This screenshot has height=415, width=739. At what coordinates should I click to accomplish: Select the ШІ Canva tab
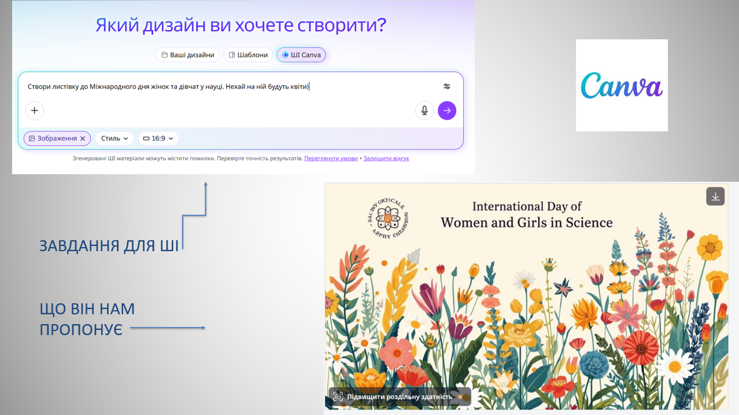(301, 55)
